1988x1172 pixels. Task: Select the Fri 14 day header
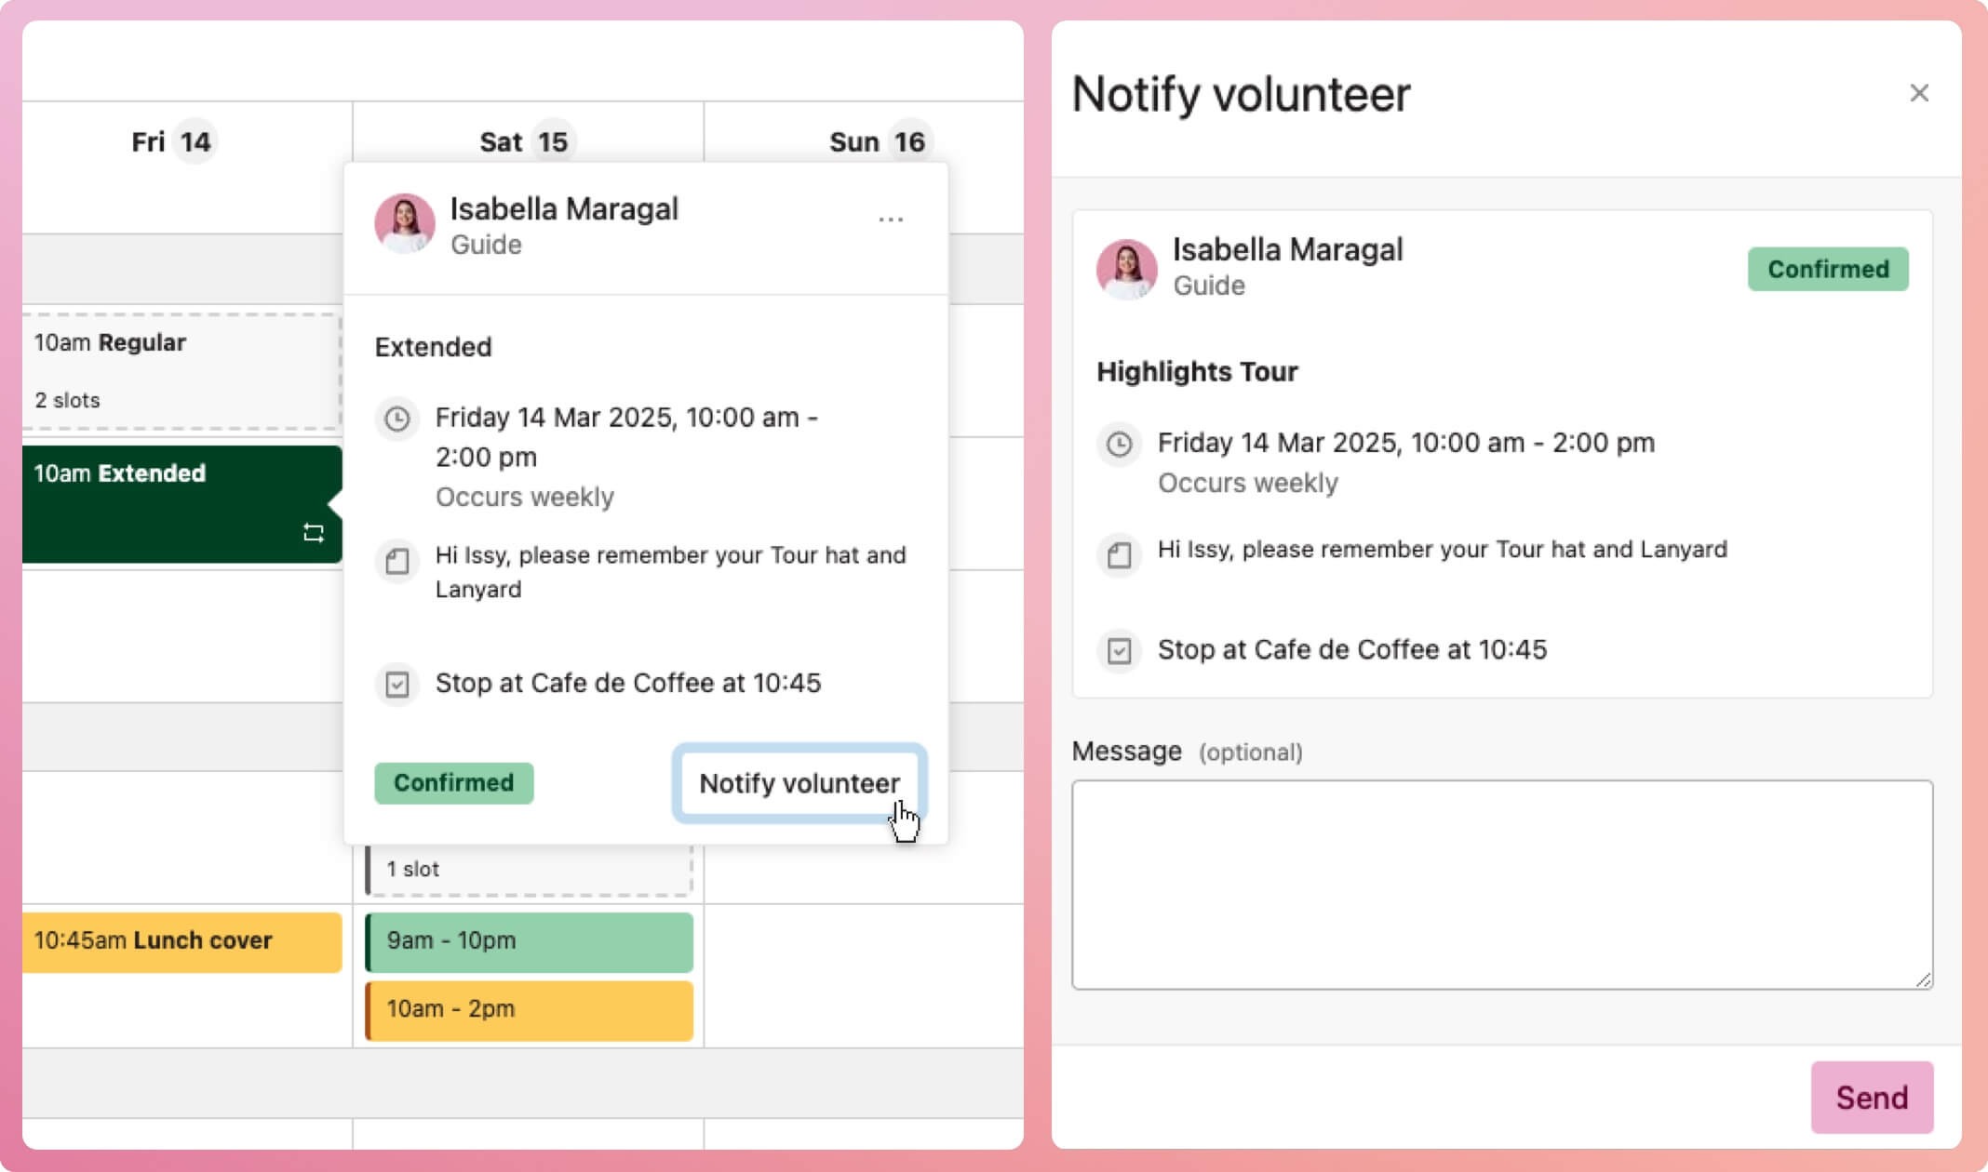(x=172, y=141)
